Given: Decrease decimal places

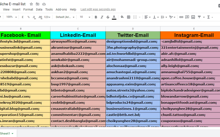Looking at the screenshot, I should [x=34, y=17].
